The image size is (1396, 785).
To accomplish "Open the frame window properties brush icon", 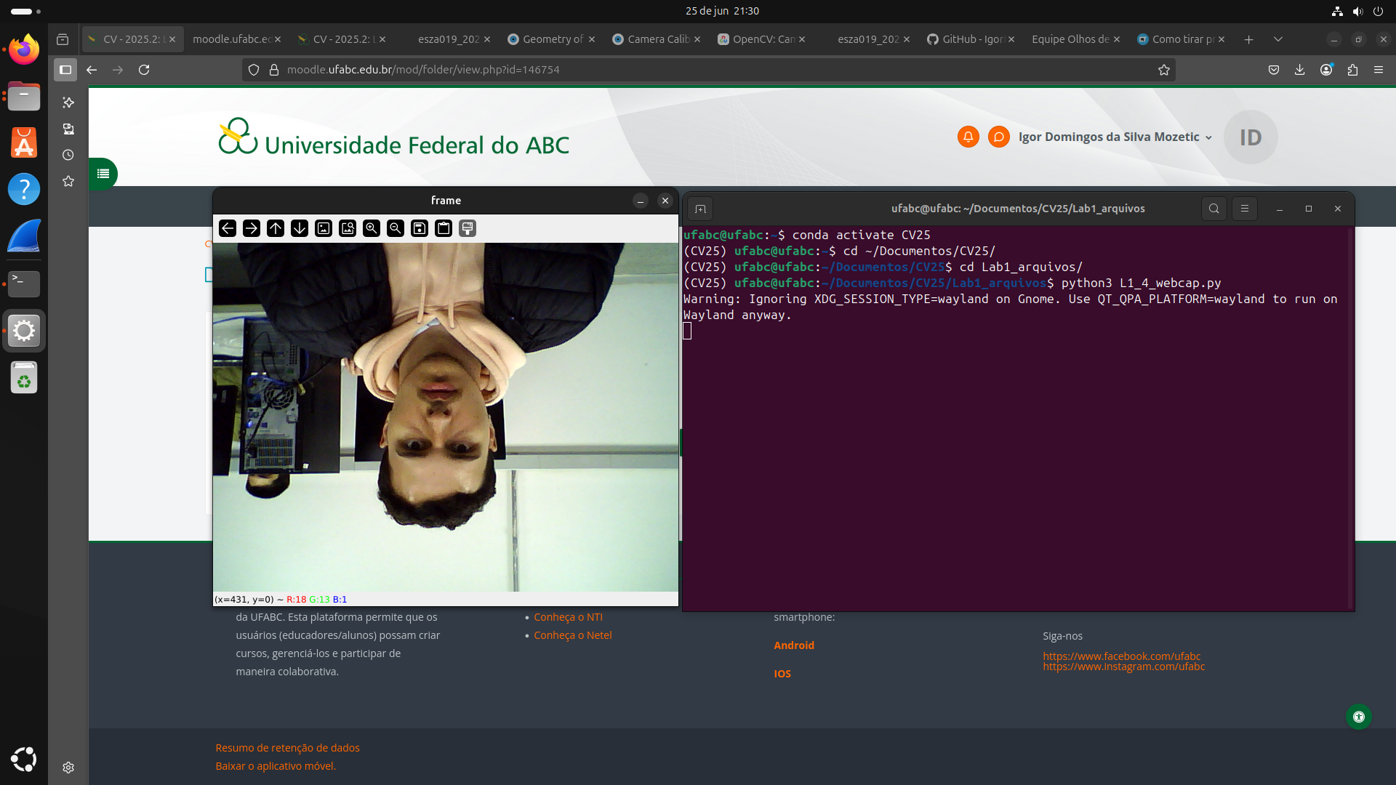I will point(468,228).
